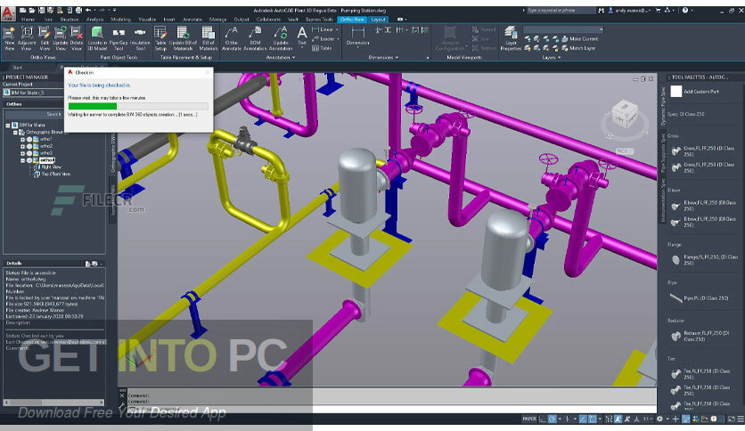Screen dimensions: 745x431
Task: Expand the Annotation panel dropdown
Action: [x=281, y=57]
